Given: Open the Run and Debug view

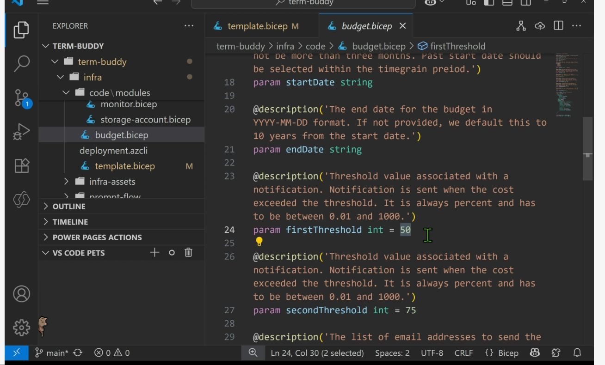Looking at the screenshot, I should (21, 132).
